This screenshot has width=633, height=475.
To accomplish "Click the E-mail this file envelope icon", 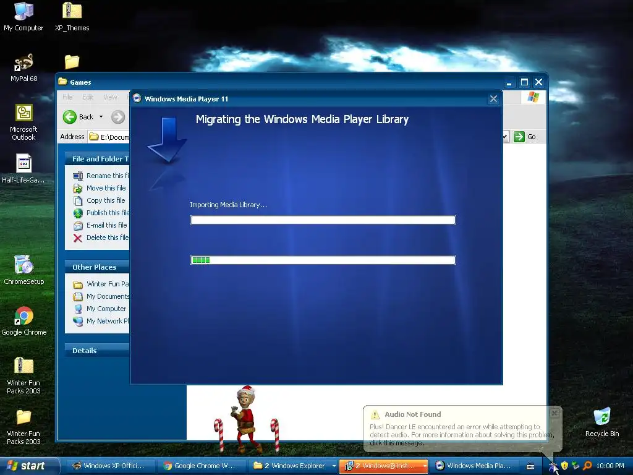I will click(x=77, y=225).
